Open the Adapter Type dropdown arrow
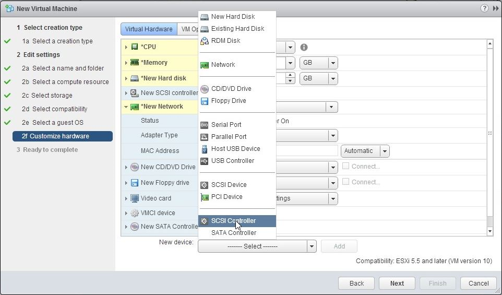Viewport: 502px width, 295px height. coord(333,135)
